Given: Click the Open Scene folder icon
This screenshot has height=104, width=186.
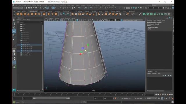Looking at the screenshot, I should [29, 8].
